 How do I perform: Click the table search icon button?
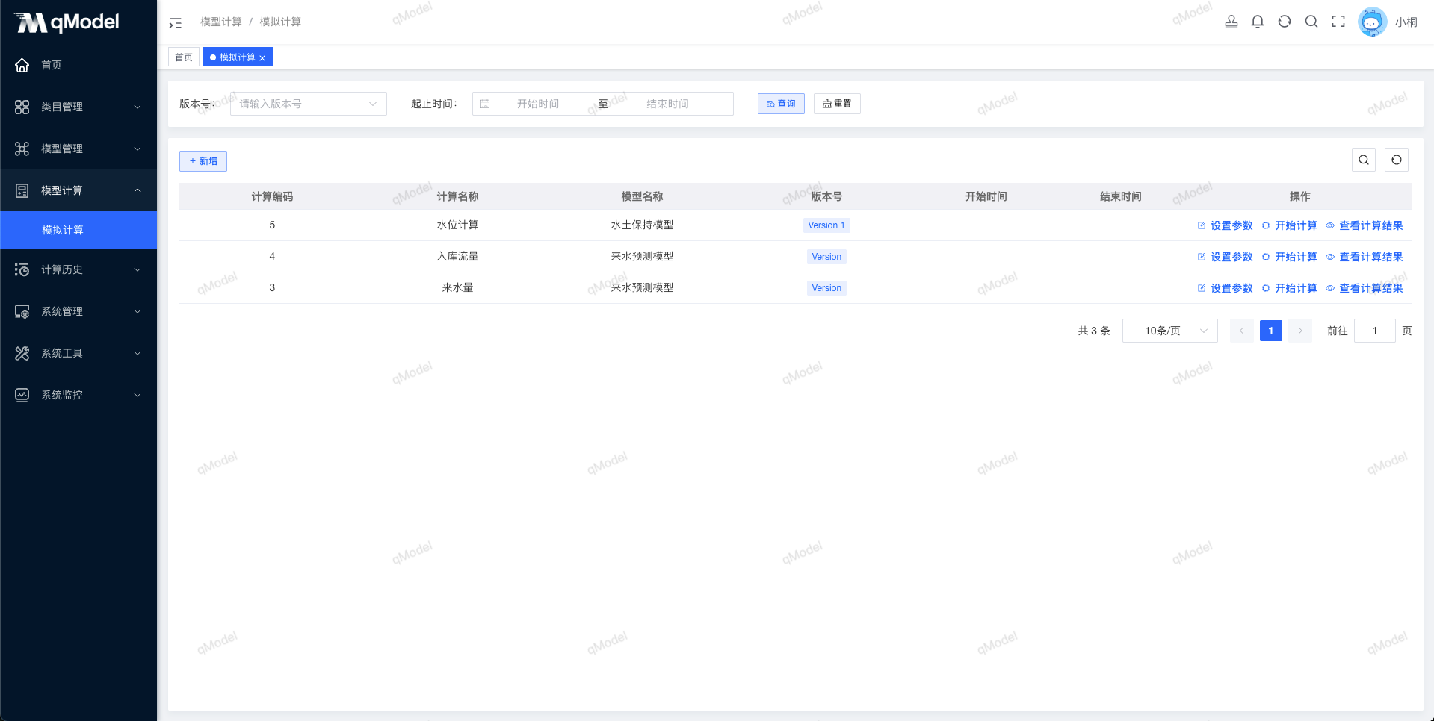tap(1364, 160)
